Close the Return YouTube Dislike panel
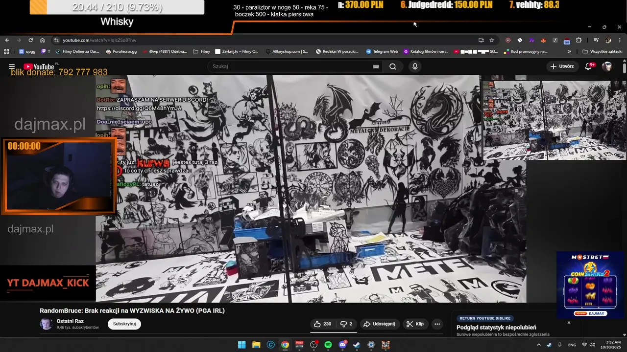The image size is (627, 352). click(569, 323)
